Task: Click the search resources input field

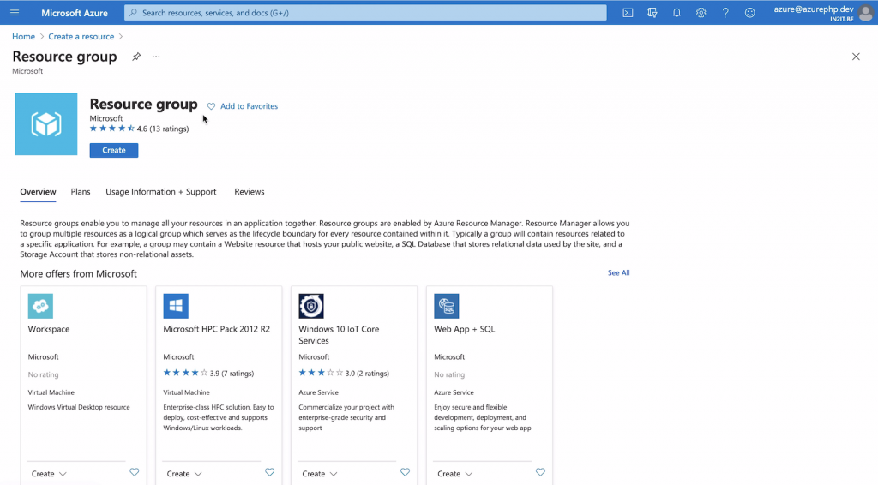Action: coord(365,12)
